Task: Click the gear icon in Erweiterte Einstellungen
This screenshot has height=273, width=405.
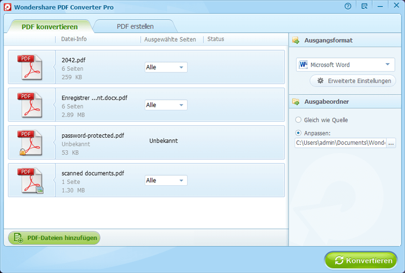Action: click(x=320, y=81)
